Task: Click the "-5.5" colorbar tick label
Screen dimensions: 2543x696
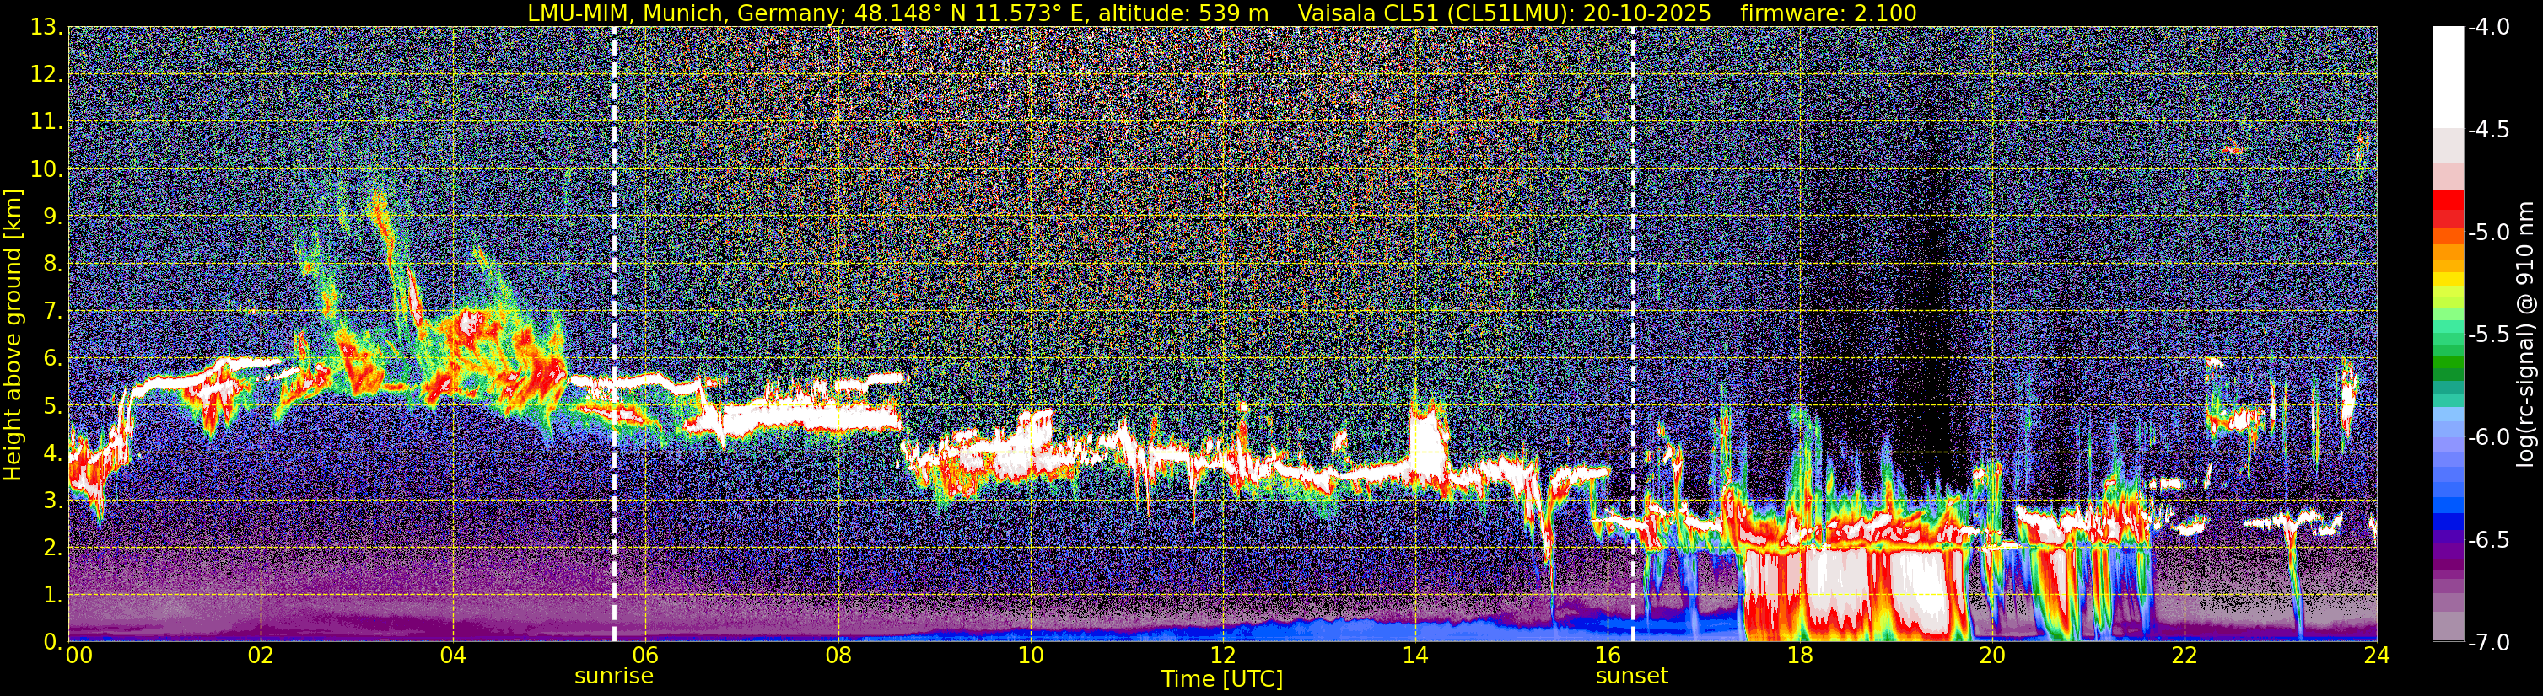Action: (x=2489, y=335)
